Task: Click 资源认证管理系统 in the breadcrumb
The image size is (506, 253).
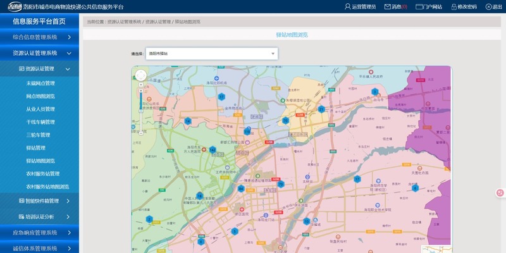Action: [x=124, y=22]
